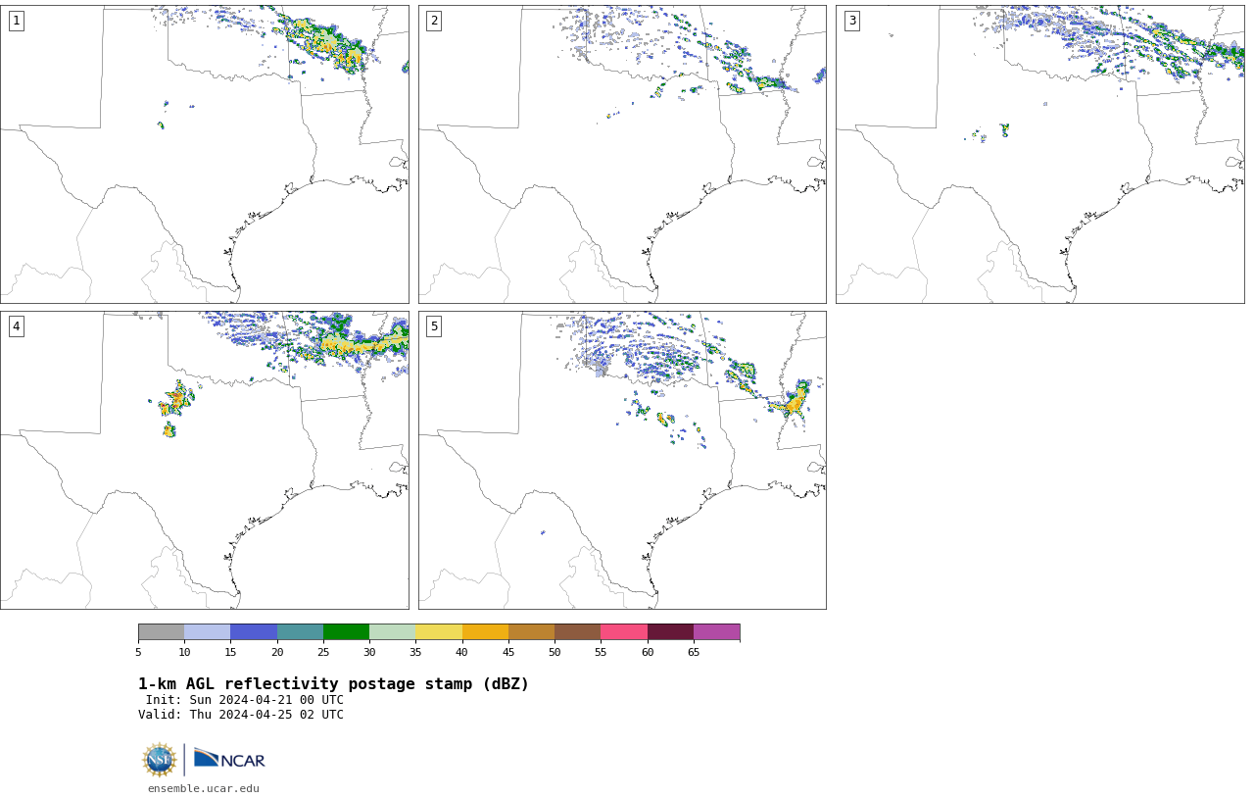1254x799 pixels.
Task: Click the NCAR logo
Action: (229, 759)
